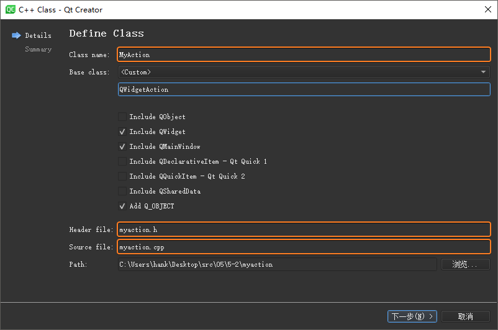This screenshot has height=330, width=498.
Task: Uncheck the Include QMainWindow checkbox
Action: 122,146
